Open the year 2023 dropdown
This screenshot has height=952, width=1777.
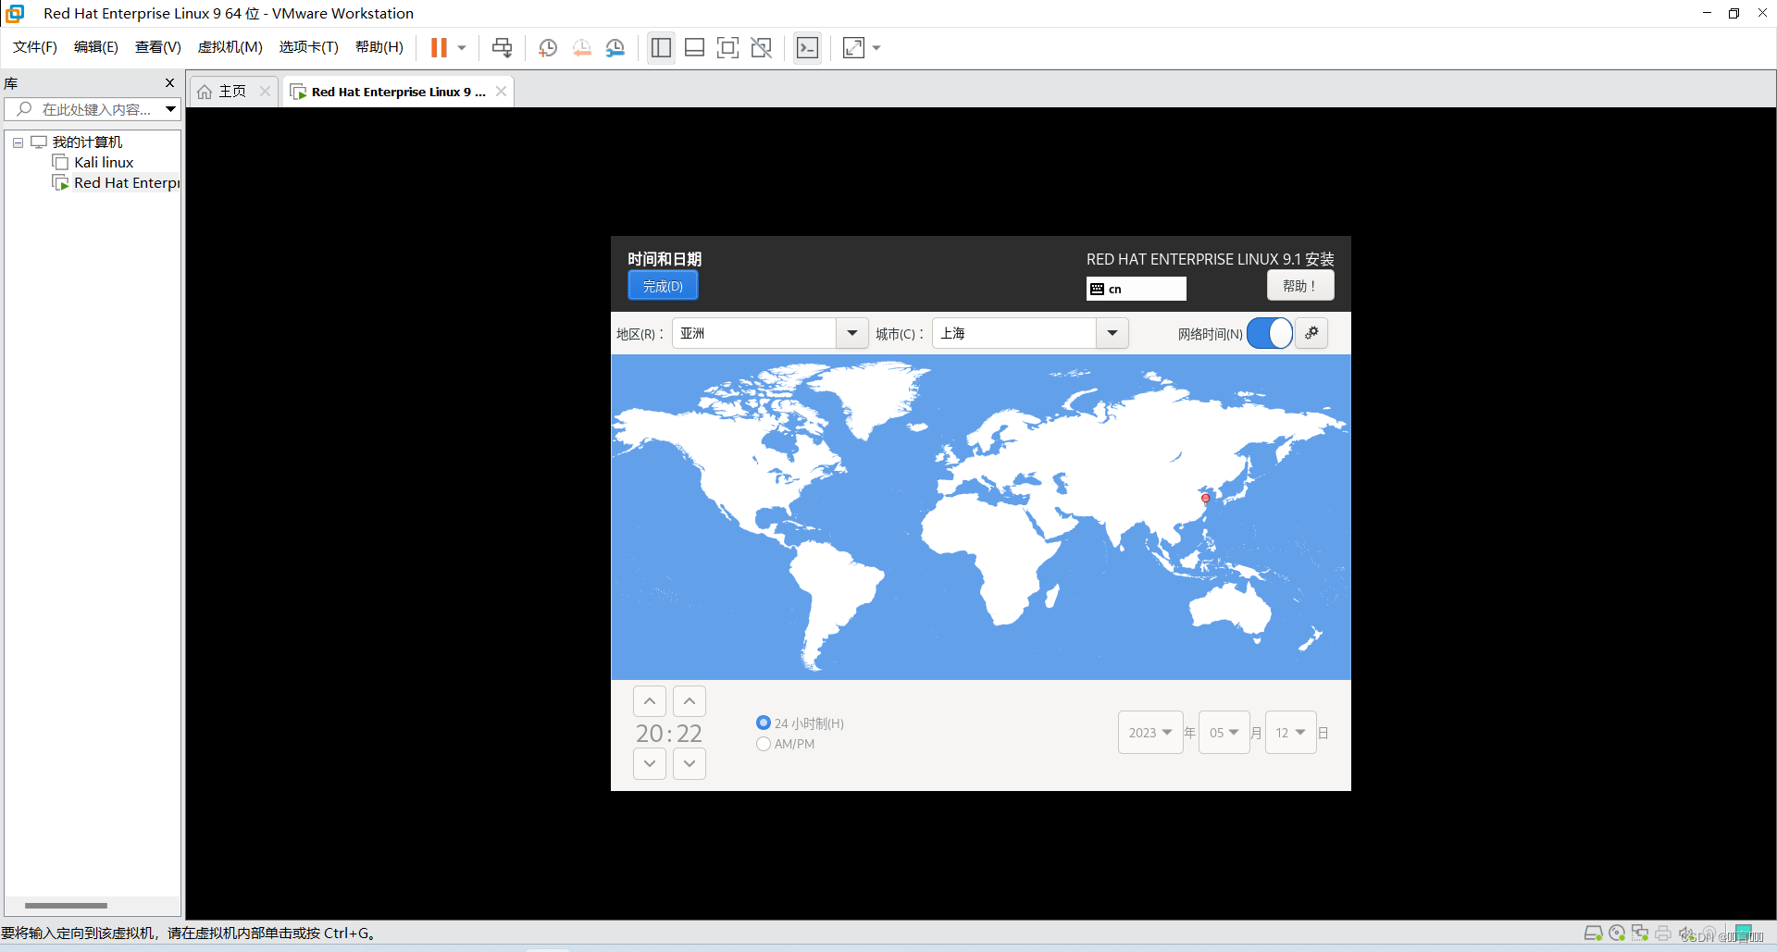(x=1150, y=732)
